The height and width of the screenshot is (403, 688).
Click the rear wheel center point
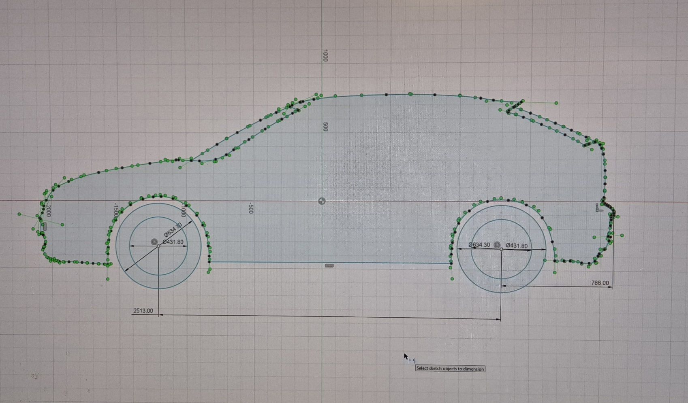(501, 249)
